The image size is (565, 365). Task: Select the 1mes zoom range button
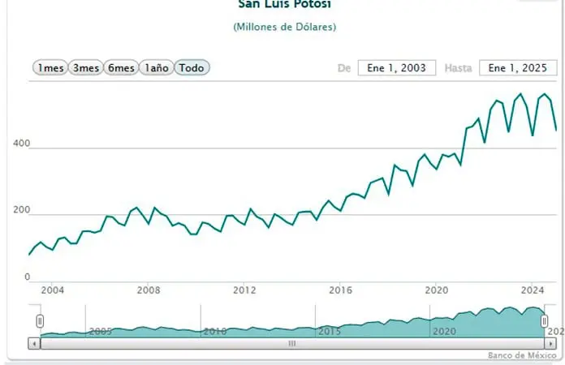click(50, 68)
